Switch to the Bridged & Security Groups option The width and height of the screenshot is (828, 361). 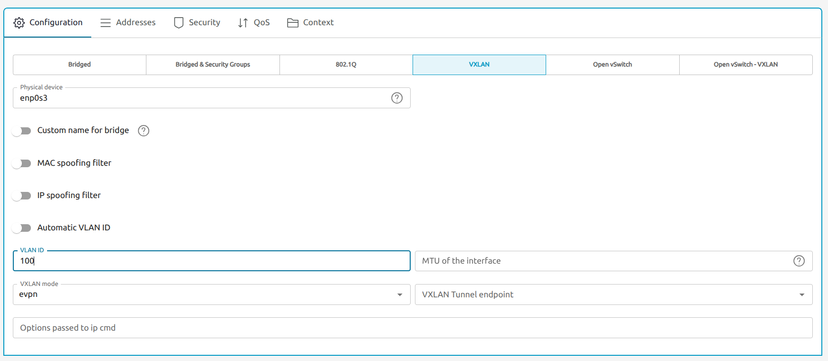pyautogui.click(x=212, y=65)
